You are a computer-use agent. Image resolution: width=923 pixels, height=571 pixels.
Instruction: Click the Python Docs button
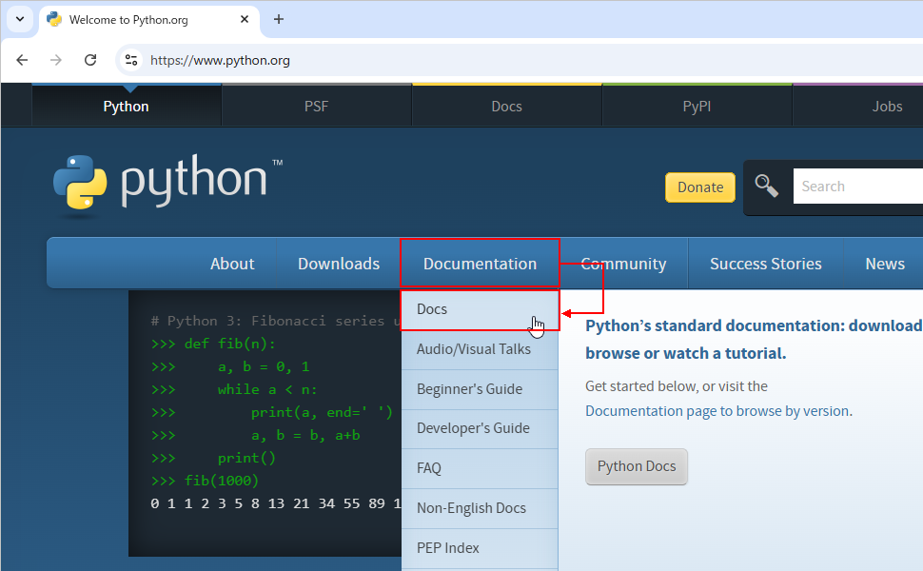pos(637,466)
